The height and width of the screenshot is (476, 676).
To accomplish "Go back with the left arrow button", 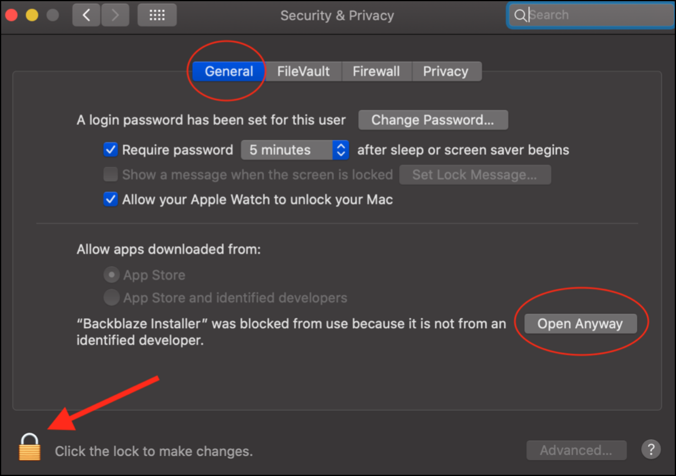I will coord(86,15).
